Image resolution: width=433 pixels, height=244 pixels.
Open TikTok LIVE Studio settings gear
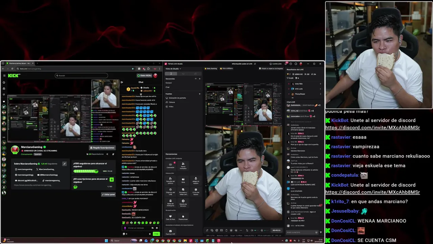coord(296,64)
